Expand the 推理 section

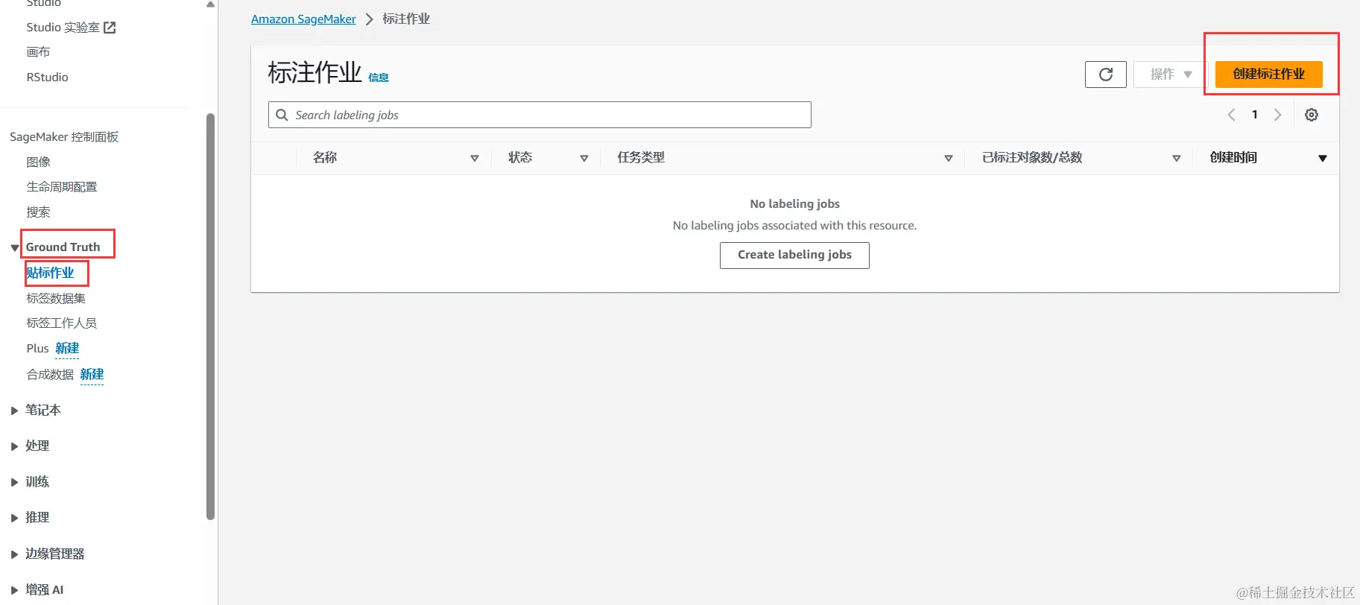14,518
